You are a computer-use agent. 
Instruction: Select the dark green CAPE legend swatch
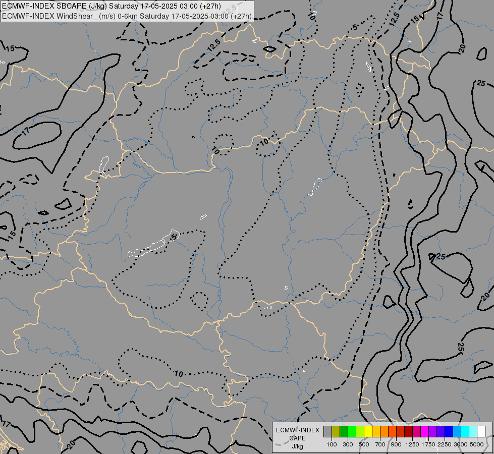click(x=344, y=432)
